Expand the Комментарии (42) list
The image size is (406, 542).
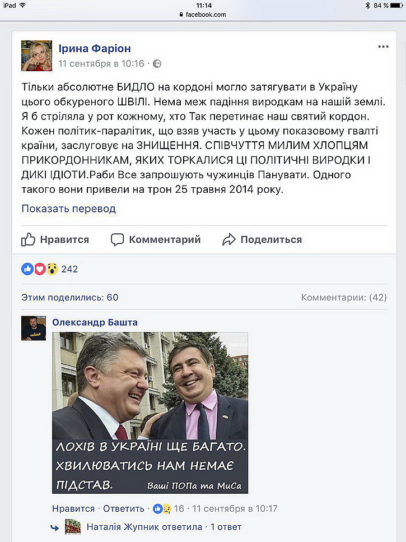coord(344,297)
